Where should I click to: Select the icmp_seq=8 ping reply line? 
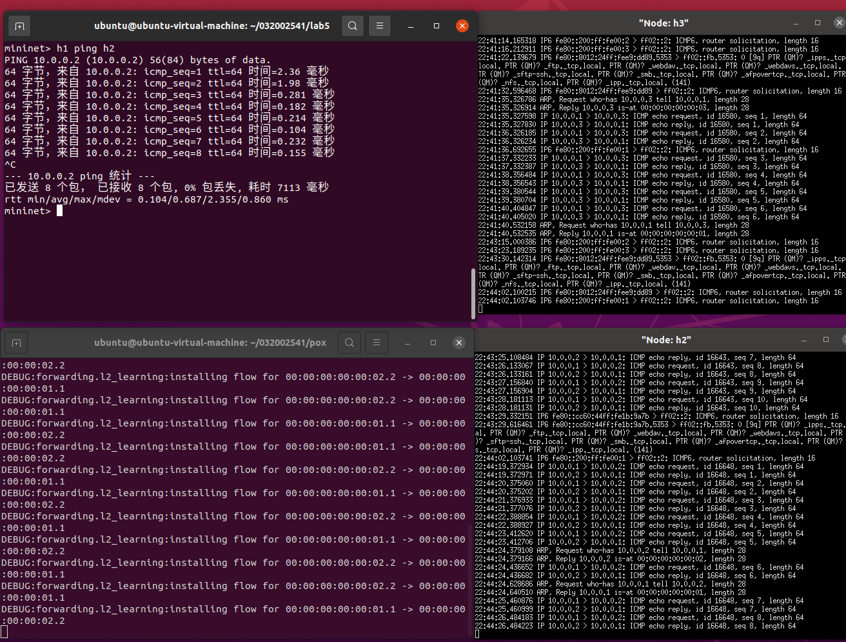coord(170,153)
